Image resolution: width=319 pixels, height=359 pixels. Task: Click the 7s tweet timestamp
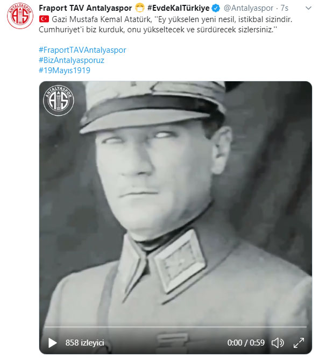point(285,8)
